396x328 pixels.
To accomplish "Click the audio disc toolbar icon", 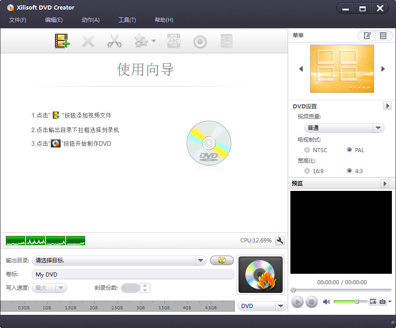I will [200, 42].
